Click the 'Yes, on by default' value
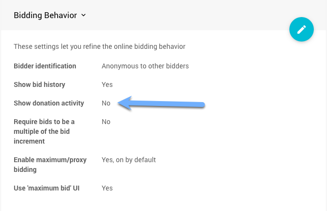The image size is (327, 211). pos(129,160)
